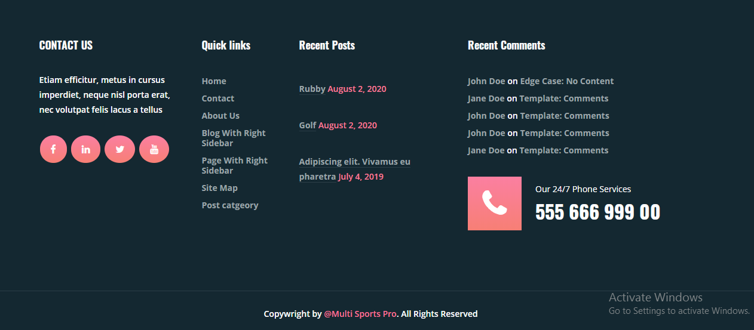
Task: Open the Twitter social icon
Action: (119, 149)
